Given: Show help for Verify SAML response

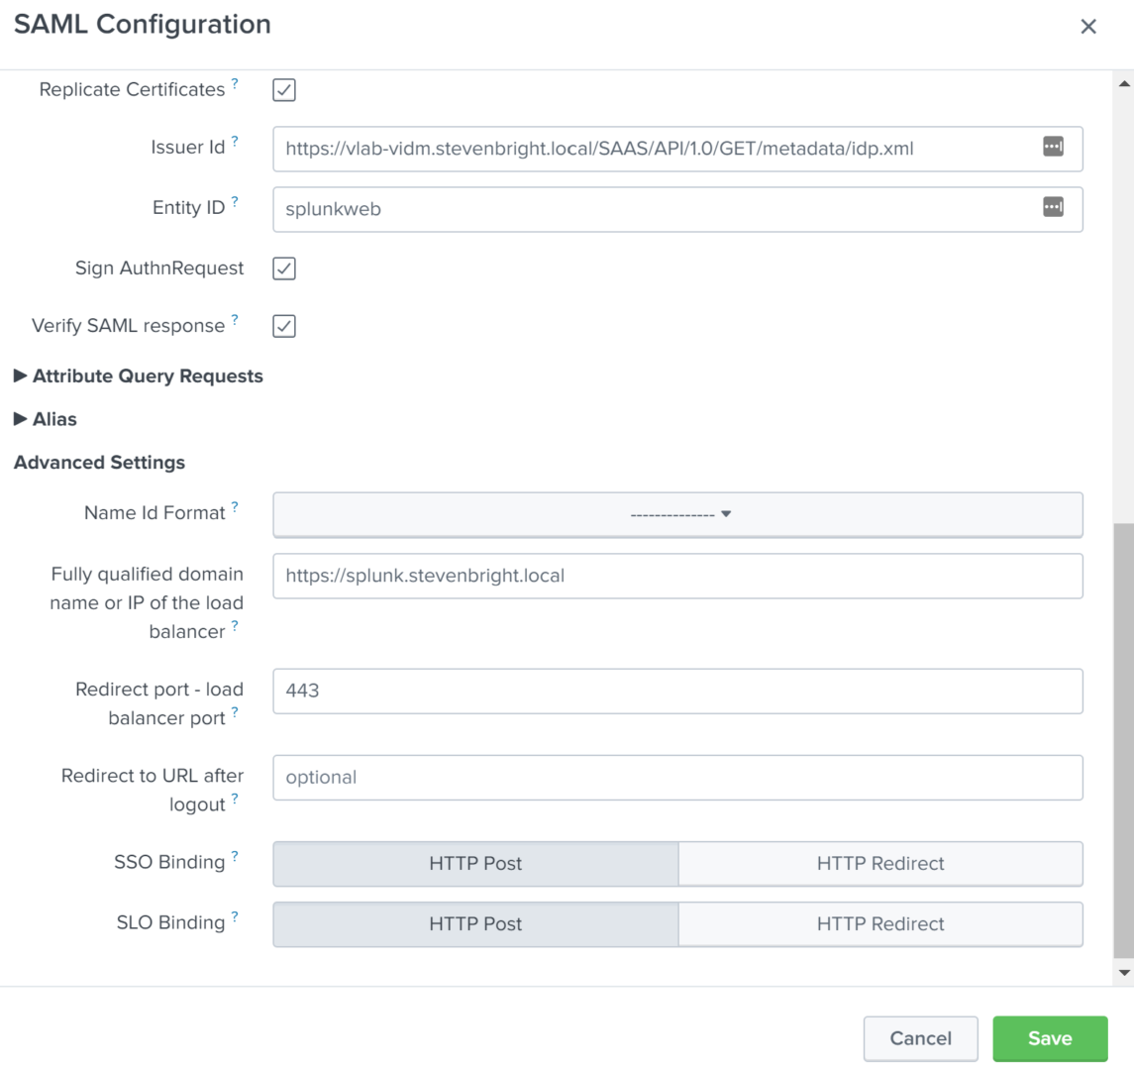Looking at the screenshot, I should pos(235,320).
